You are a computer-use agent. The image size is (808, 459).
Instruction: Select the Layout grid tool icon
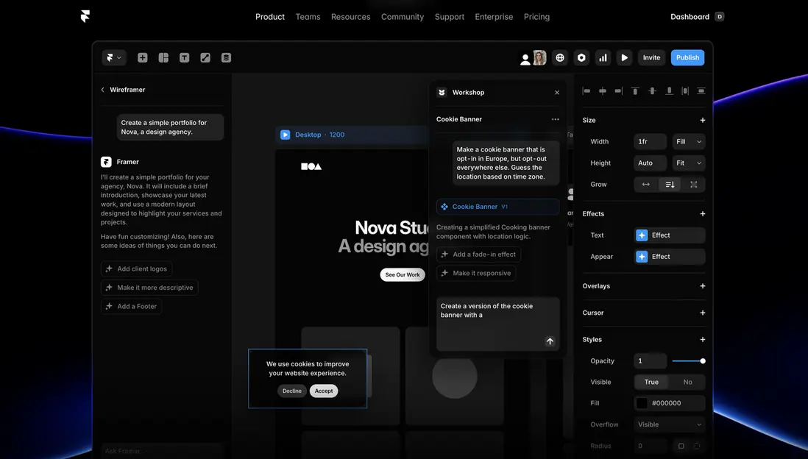163,57
